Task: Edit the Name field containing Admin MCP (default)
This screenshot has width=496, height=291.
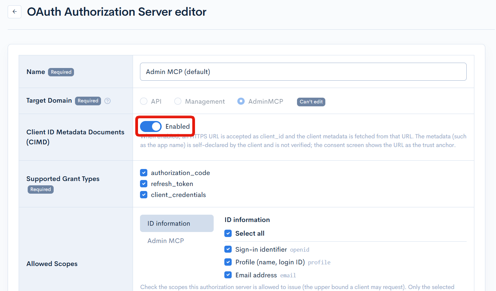Action: click(303, 72)
